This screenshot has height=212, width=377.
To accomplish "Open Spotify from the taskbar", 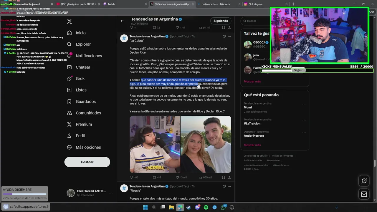I will [206, 207].
